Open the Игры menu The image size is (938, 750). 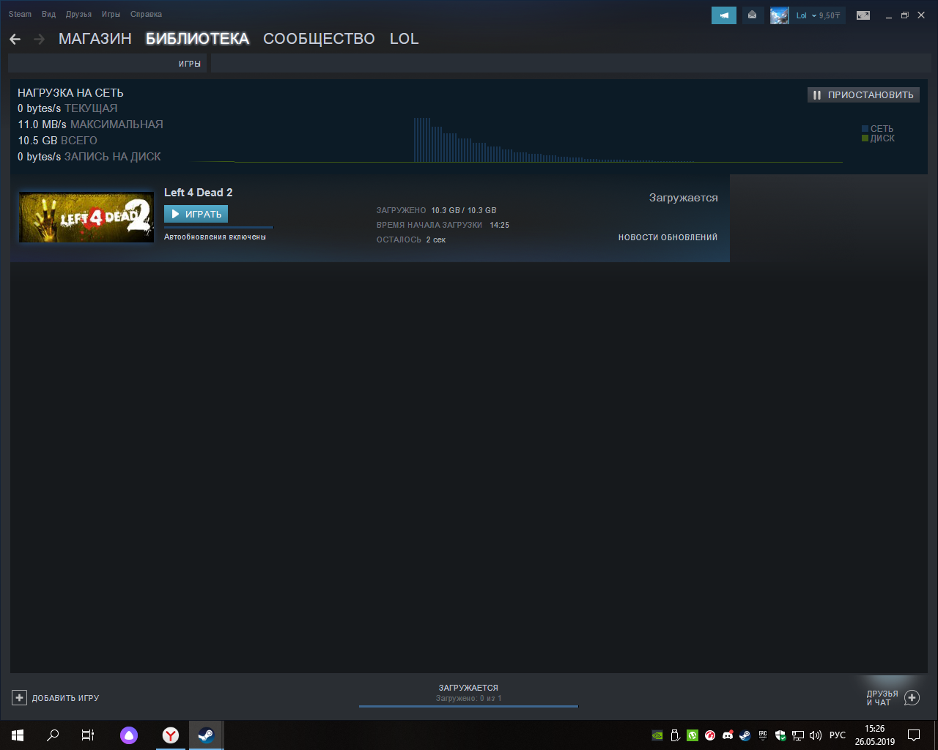(x=111, y=14)
